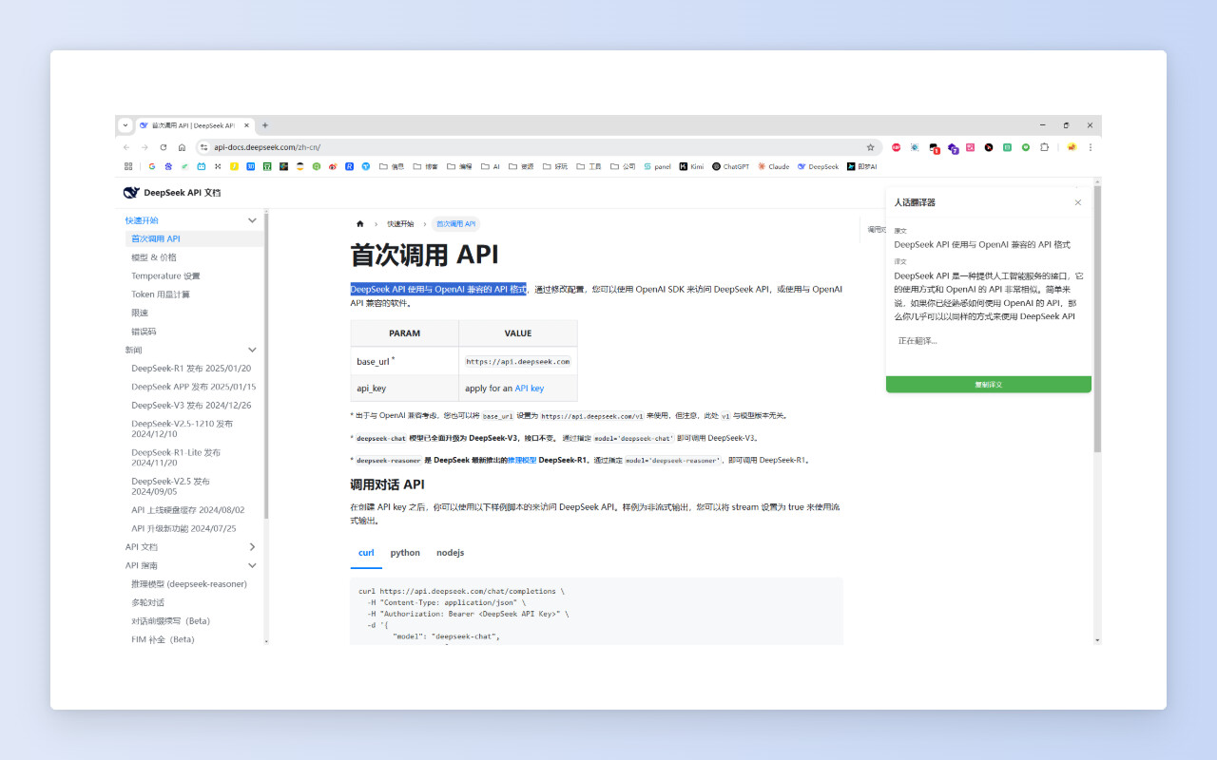Click the red ABP extension icon

(x=896, y=147)
